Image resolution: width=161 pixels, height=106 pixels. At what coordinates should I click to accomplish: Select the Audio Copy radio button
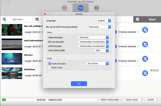pos(49,67)
